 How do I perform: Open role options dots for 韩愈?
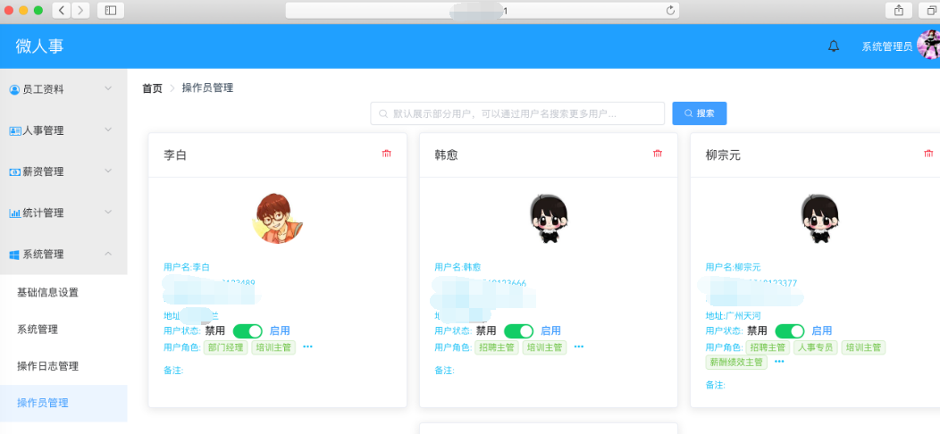tap(578, 346)
